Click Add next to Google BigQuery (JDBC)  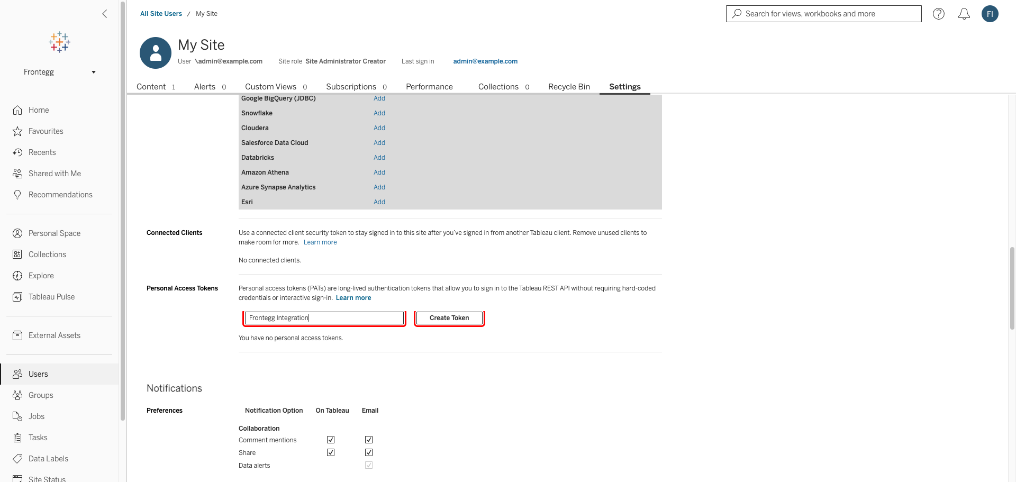[379, 98]
